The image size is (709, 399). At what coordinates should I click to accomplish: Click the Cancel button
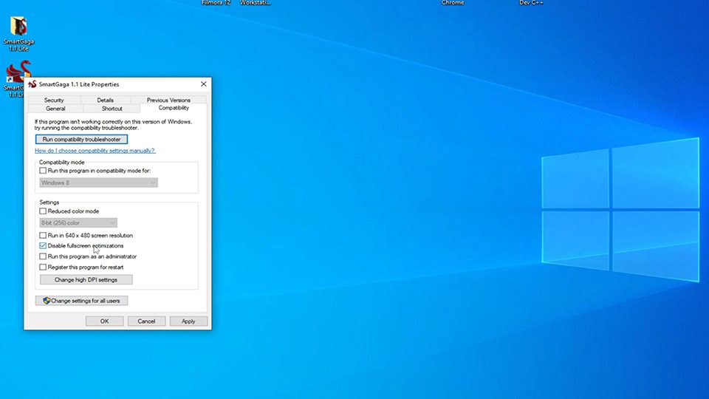(146, 321)
